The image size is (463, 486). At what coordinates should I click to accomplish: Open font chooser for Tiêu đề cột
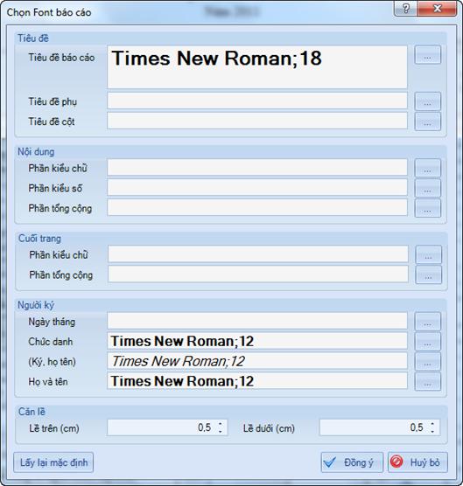428,121
